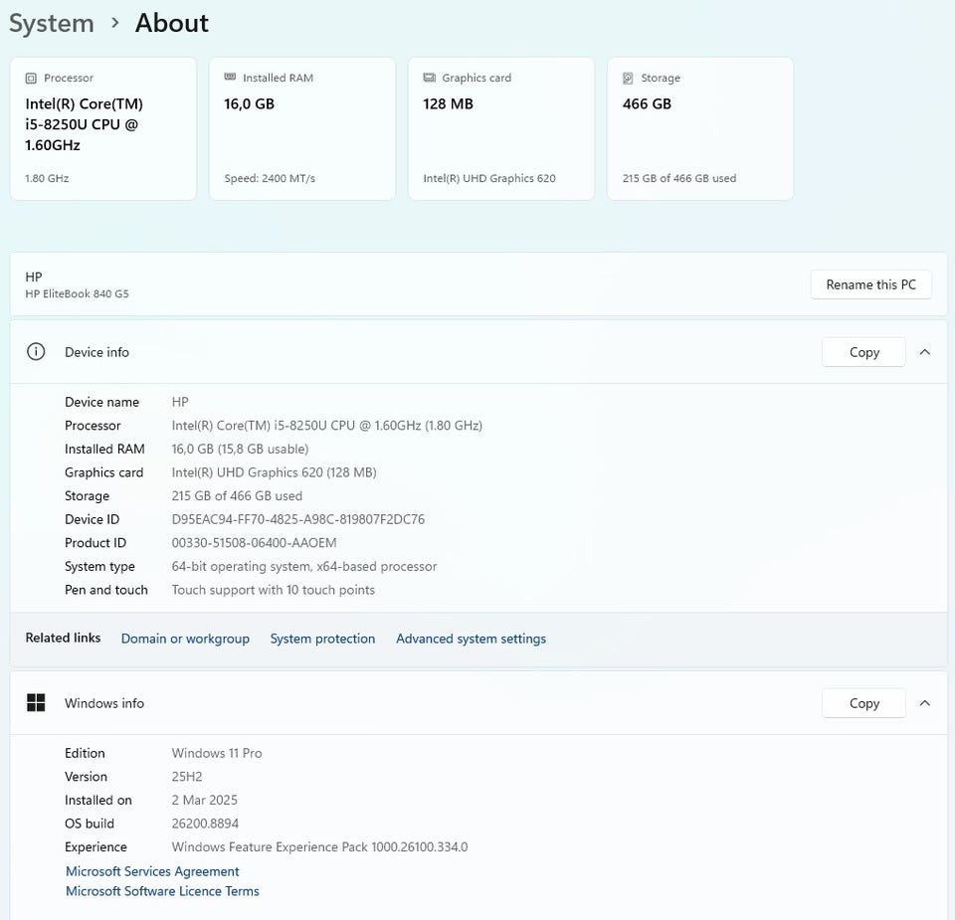Click the Windows logo icon
This screenshot has width=955, height=920.
(x=36, y=702)
